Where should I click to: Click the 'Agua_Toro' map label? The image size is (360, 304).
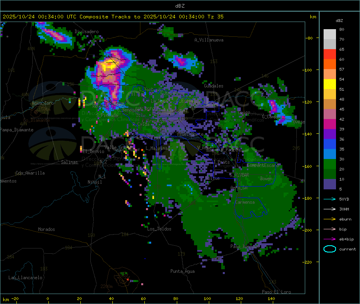[x=43, y=103]
